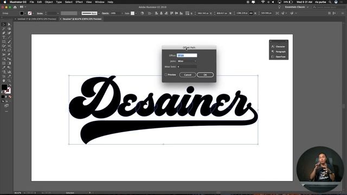347x195 pixels.
Task: Click OK in the Offset Path dialog
Action: [205, 75]
